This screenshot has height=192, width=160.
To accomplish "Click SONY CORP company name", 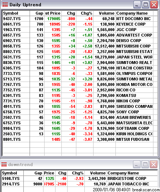I will [127, 112].
